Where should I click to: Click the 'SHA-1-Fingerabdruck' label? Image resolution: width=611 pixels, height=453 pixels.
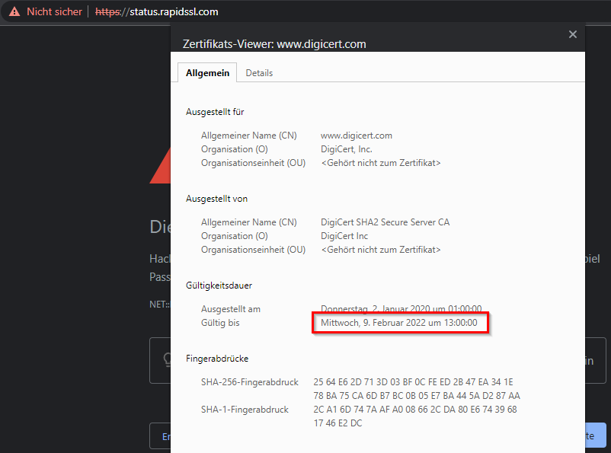tap(245, 410)
